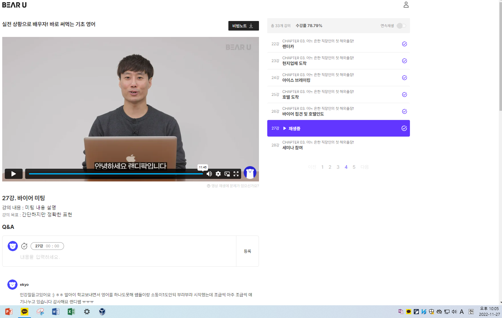The width and height of the screenshot is (502, 318).
Task: Open 영상 재생에 문제가 있으신가요 help link
Action: click(233, 186)
